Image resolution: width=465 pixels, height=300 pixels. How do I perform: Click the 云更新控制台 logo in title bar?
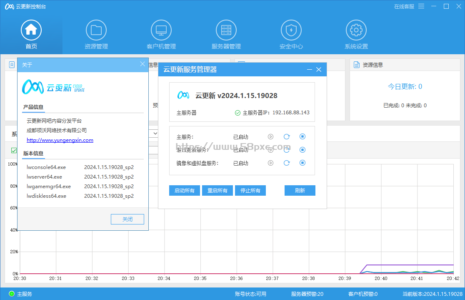10,7
